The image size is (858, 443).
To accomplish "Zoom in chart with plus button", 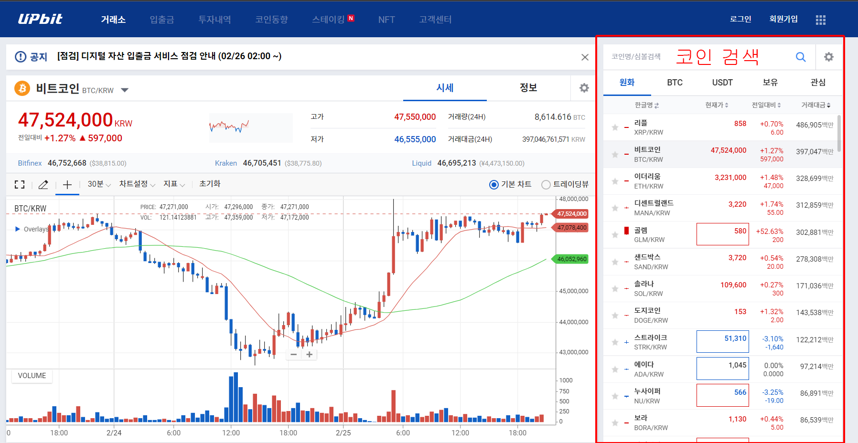I will click(x=310, y=354).
